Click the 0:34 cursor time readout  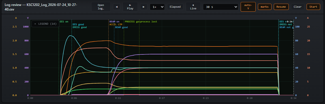click(x=290, y=22)
